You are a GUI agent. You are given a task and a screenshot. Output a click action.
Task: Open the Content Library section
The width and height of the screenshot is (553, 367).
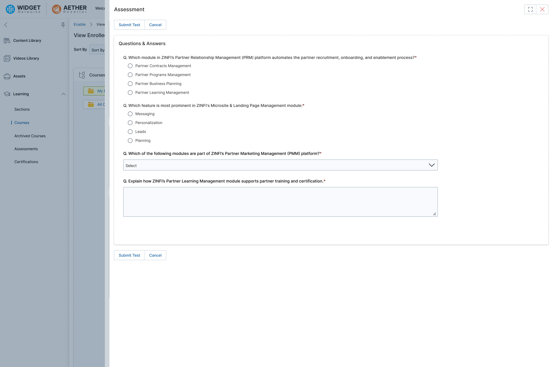pos(27,41)
